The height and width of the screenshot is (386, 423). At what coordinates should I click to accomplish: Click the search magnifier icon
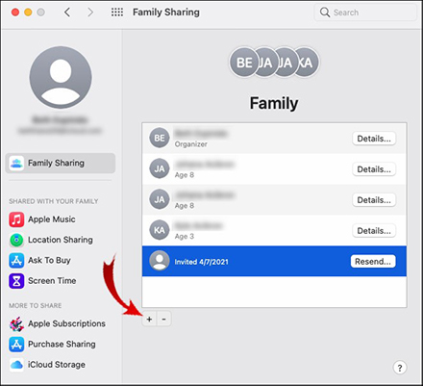325,13
